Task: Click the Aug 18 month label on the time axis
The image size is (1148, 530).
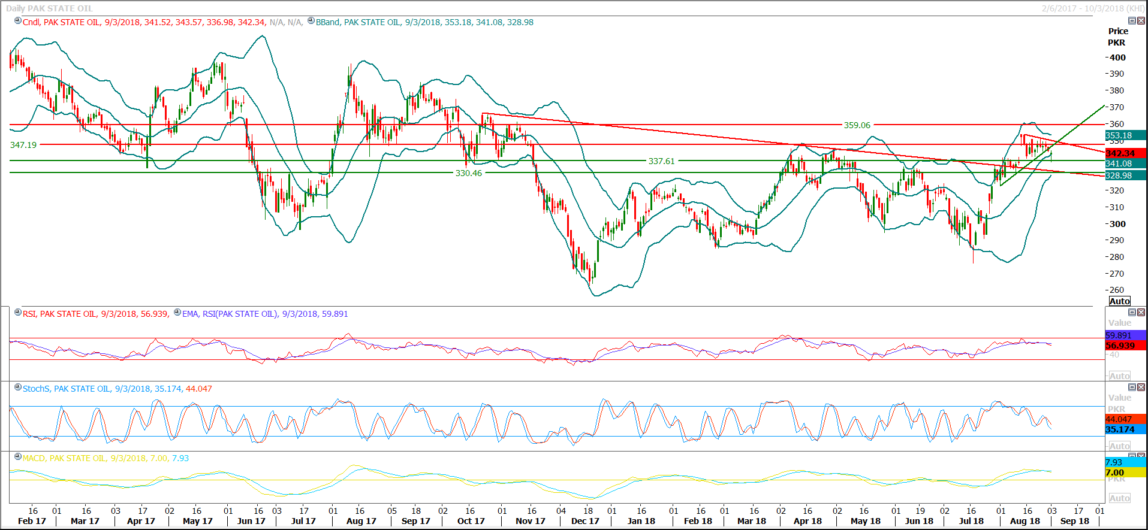Action: (x=1025, y=521)
